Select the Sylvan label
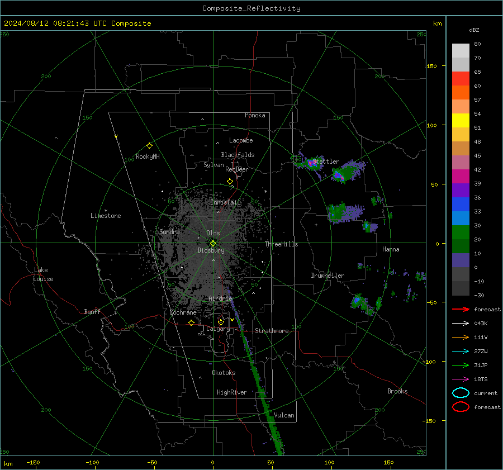The width and height of the screenshot is (503, 470). [213, 165]
